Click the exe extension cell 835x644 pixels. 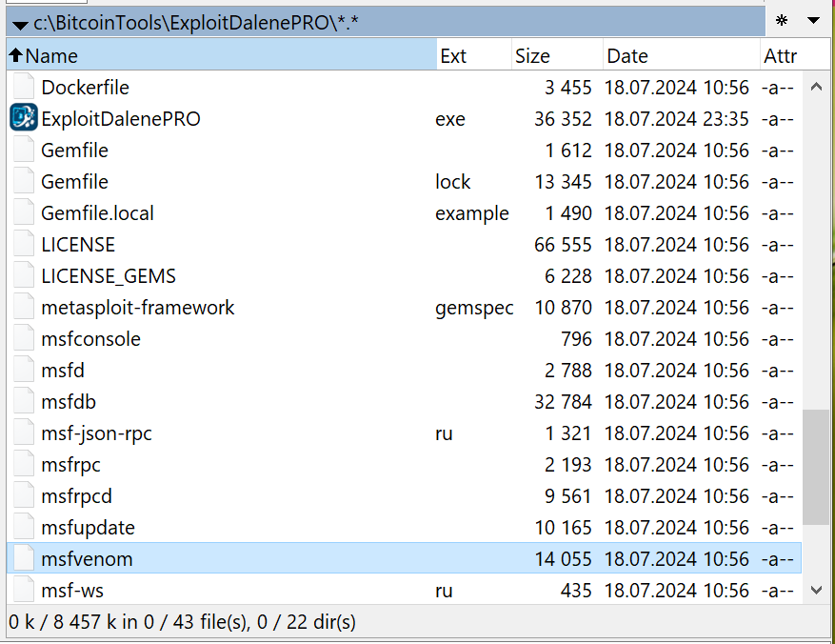[x=450, y=119]
